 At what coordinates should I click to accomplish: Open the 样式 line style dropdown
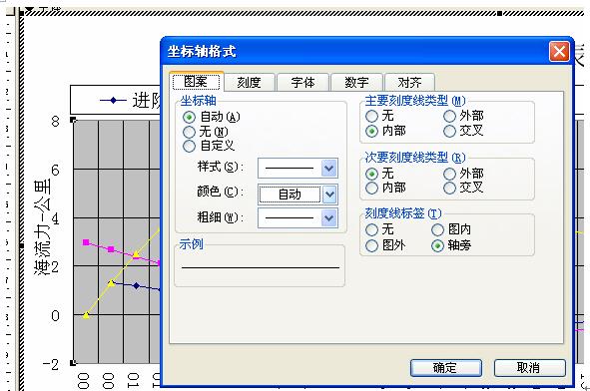329,168
